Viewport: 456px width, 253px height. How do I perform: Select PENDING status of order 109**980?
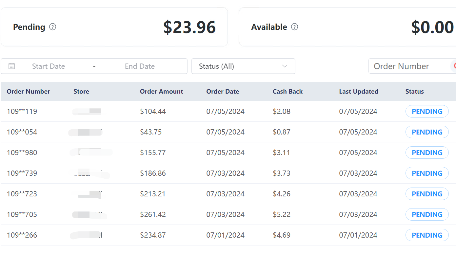pos(427,153)
